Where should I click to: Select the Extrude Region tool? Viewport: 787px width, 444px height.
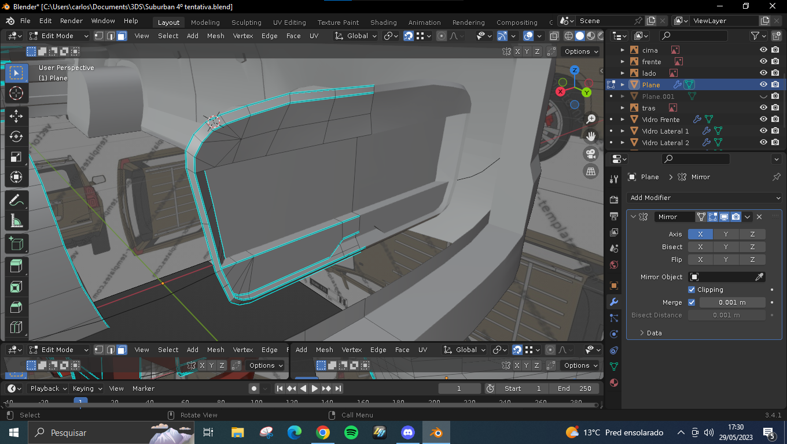click(16, 266)
